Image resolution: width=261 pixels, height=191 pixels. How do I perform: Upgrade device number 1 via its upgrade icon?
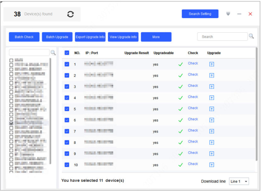pos(211,64)
